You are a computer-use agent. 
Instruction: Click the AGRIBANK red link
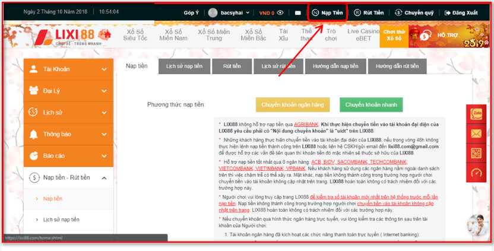click(306, 125)
